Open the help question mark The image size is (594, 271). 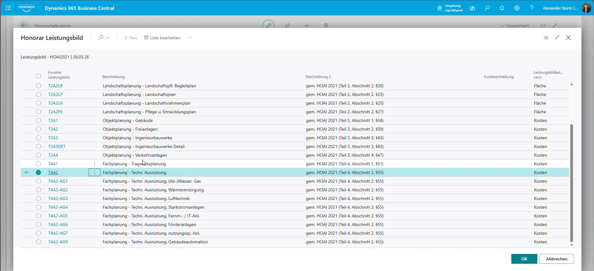pos(531,8)
